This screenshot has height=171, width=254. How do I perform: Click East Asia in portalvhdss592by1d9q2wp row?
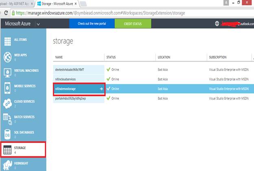[163, 99]
